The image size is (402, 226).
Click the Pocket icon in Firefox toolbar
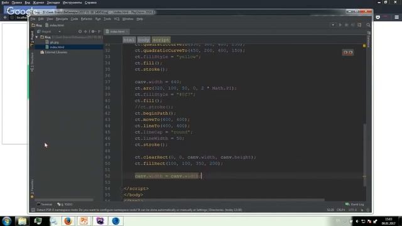point(378,17)
